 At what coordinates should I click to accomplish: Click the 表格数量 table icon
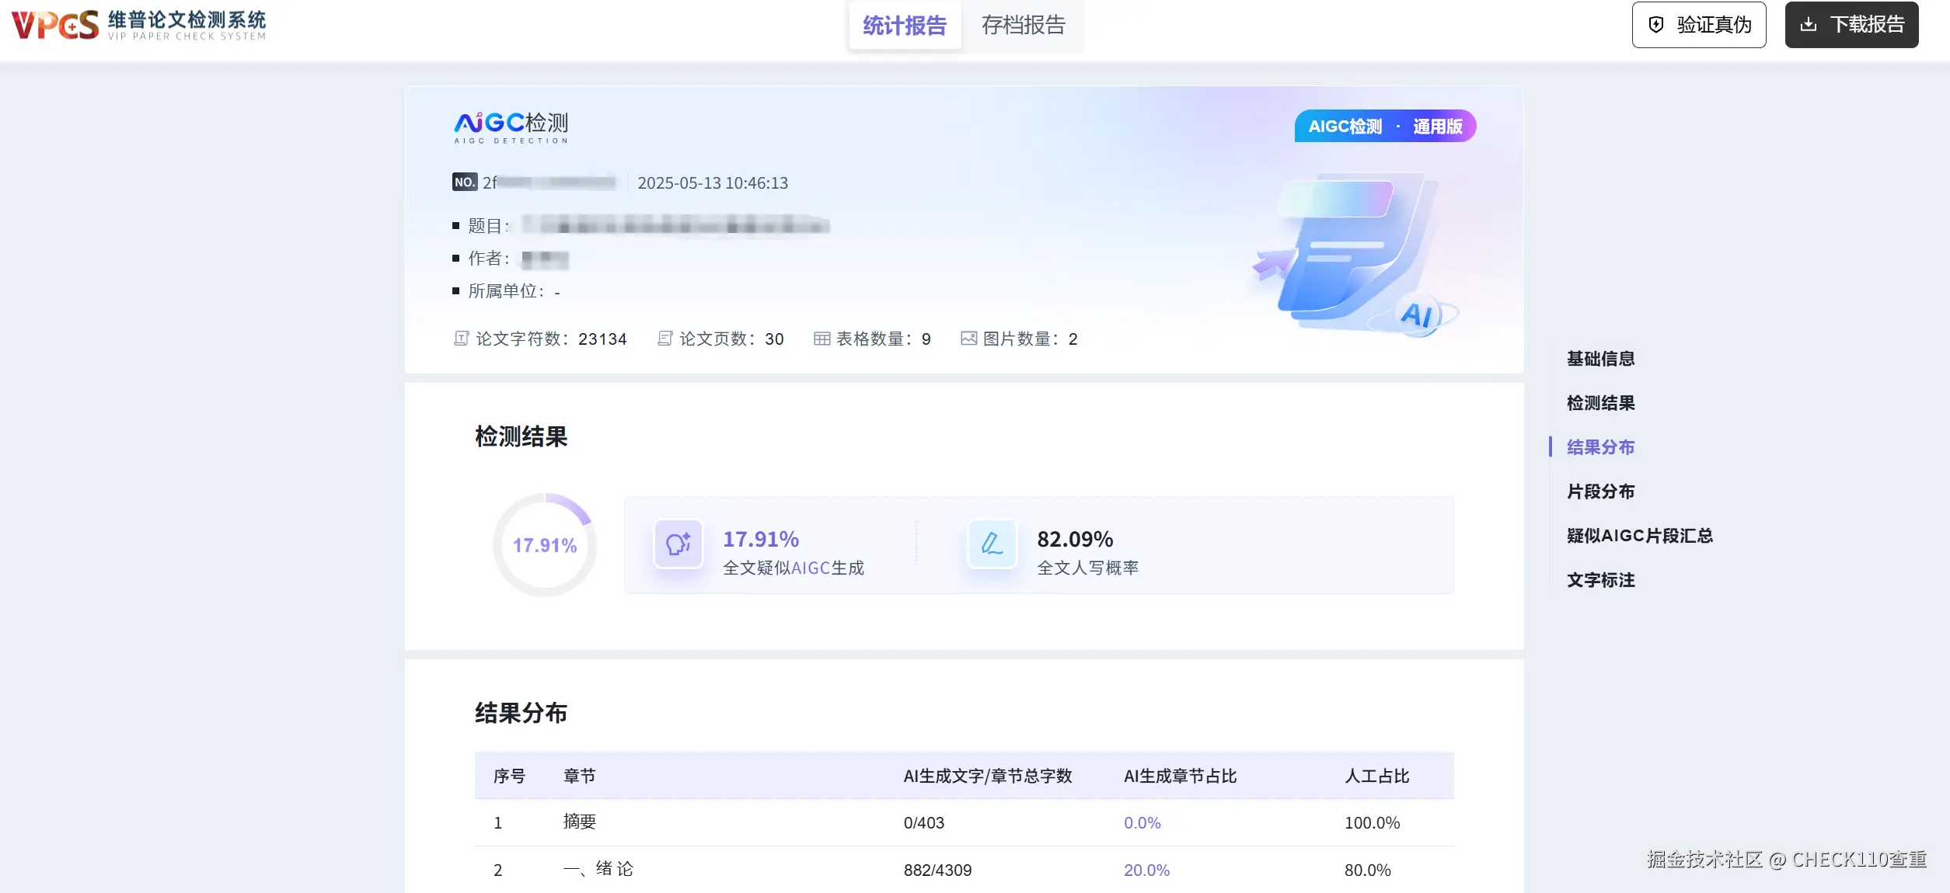pos(822,339)
